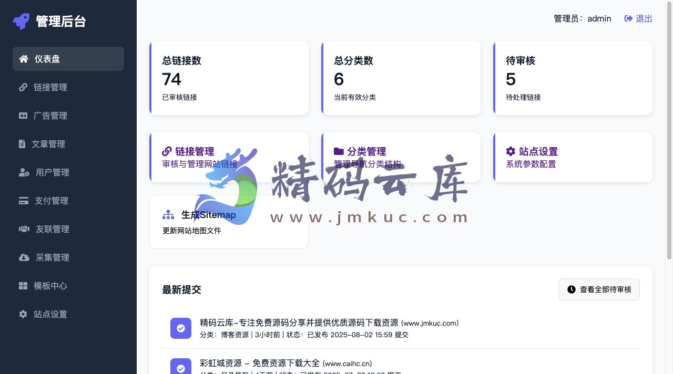Screen dimensions: 673x374
Task: Click the chain icon beside sidebar 链接管理
Action: click(23, 87)
